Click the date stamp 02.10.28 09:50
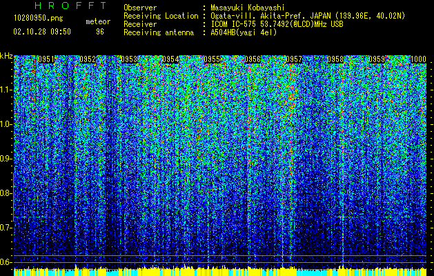The image size is (434, 276). [42, 32]
